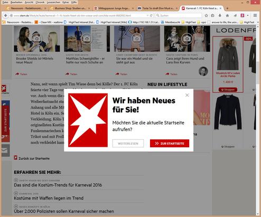Expand the dropdown beside the S extension
Viewport: 261px width, 217px height.
248,15
